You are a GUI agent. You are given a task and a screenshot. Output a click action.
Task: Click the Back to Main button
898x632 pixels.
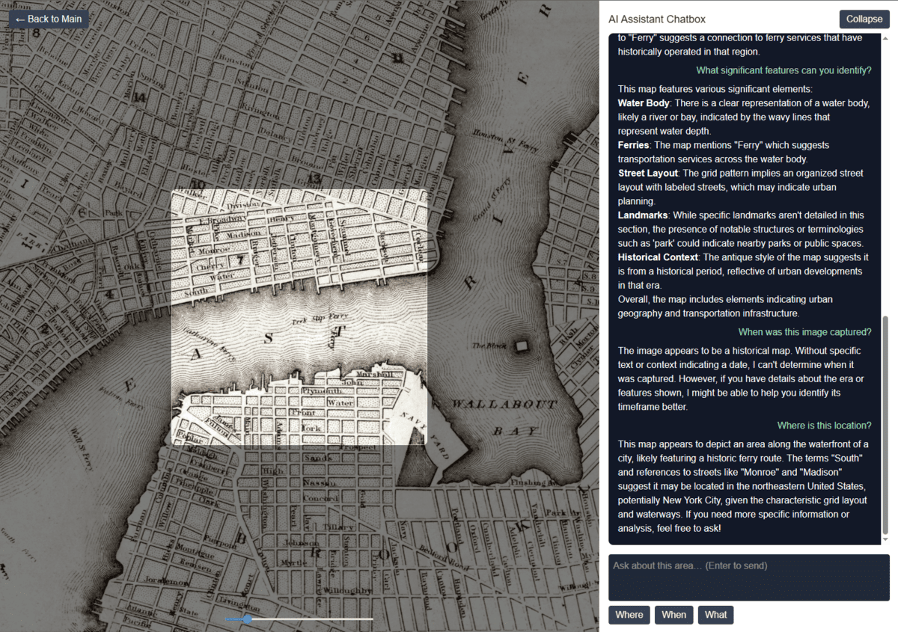[x=48, y=19]
